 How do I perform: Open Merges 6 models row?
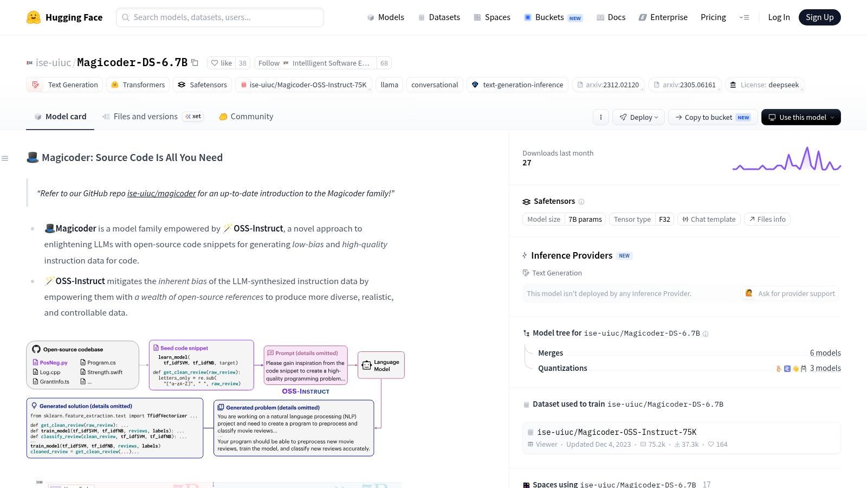(689, 353)
